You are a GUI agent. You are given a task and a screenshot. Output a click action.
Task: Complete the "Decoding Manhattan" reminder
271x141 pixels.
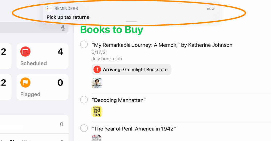(x=84, y=100)
